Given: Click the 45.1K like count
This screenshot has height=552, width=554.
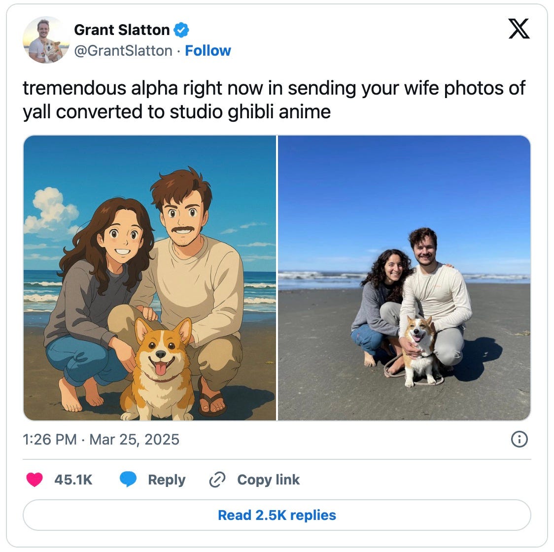Looking at the screenshot, I should (x=73, y=480).
